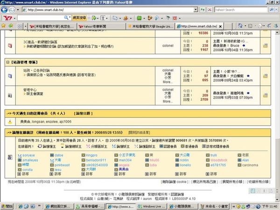Click the 網頁搜尋 Yahoo search button
Image resolution: width=280 pixels, height=210 pixels.
point(79,18)
